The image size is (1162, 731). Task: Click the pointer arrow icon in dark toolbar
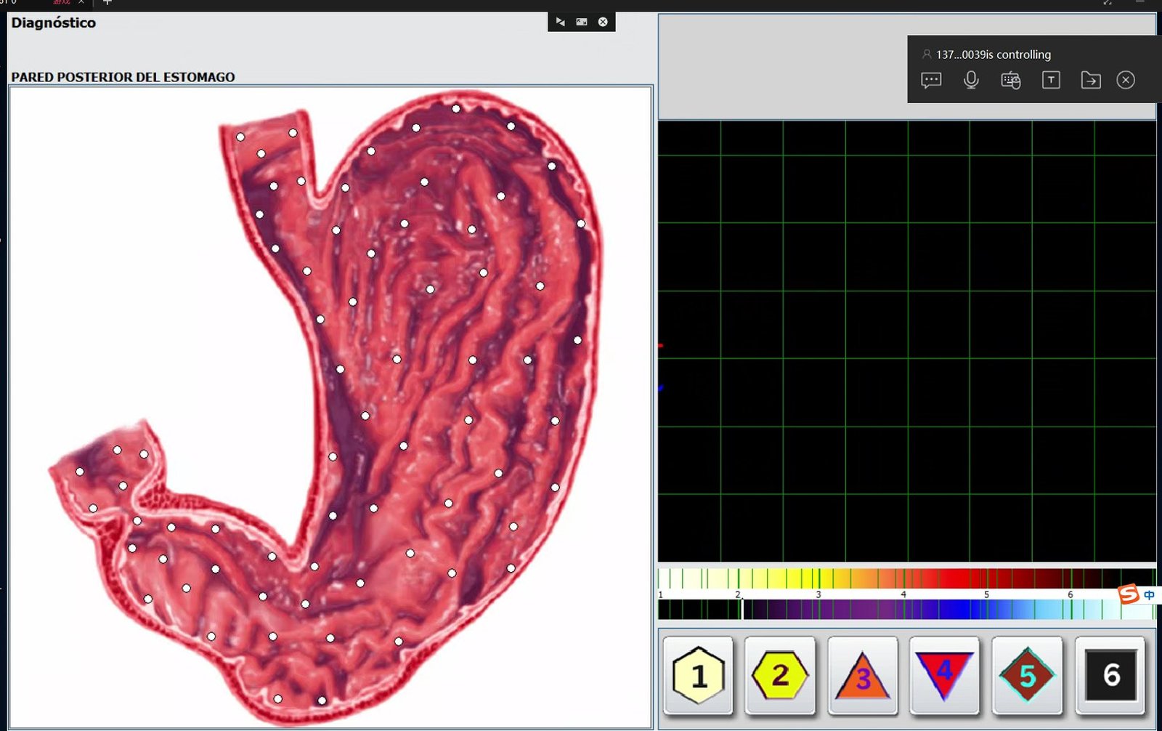tap(560, 22)
